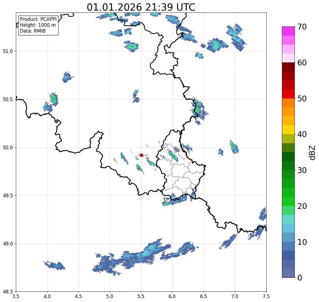Click the colorbar tick label 20
The width and height of the screenshot is (319, 302).
(302, 206)
